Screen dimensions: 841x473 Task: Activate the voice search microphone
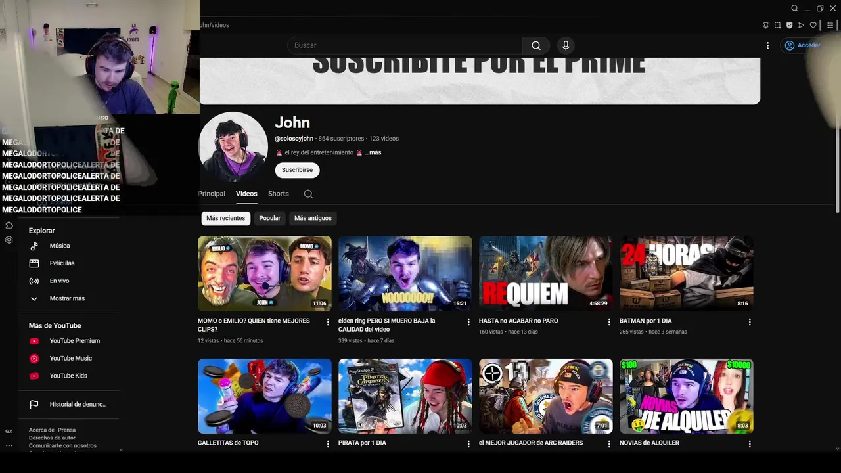coord(566,45)
